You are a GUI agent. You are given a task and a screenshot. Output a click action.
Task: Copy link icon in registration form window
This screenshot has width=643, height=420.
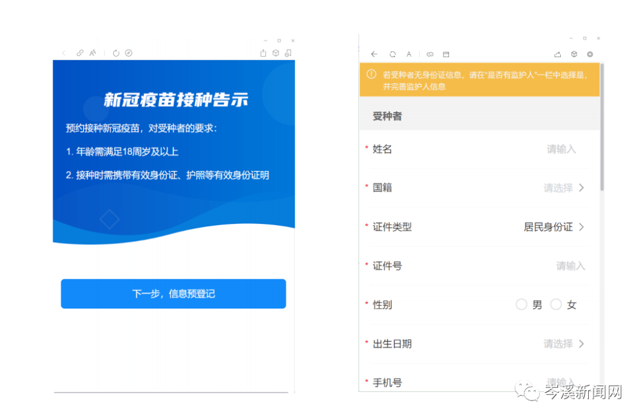[430, 54]
